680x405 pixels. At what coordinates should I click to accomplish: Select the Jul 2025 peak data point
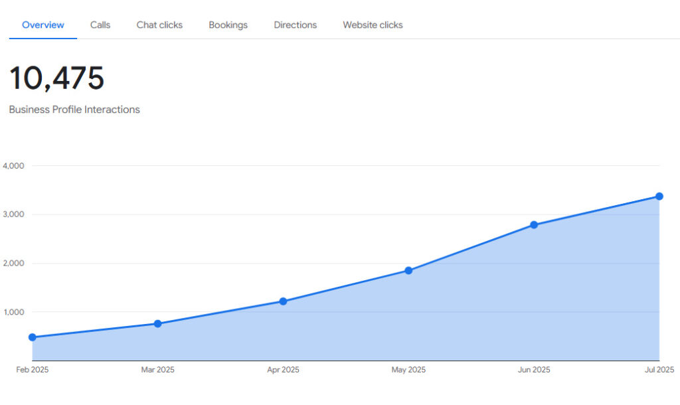659,197
